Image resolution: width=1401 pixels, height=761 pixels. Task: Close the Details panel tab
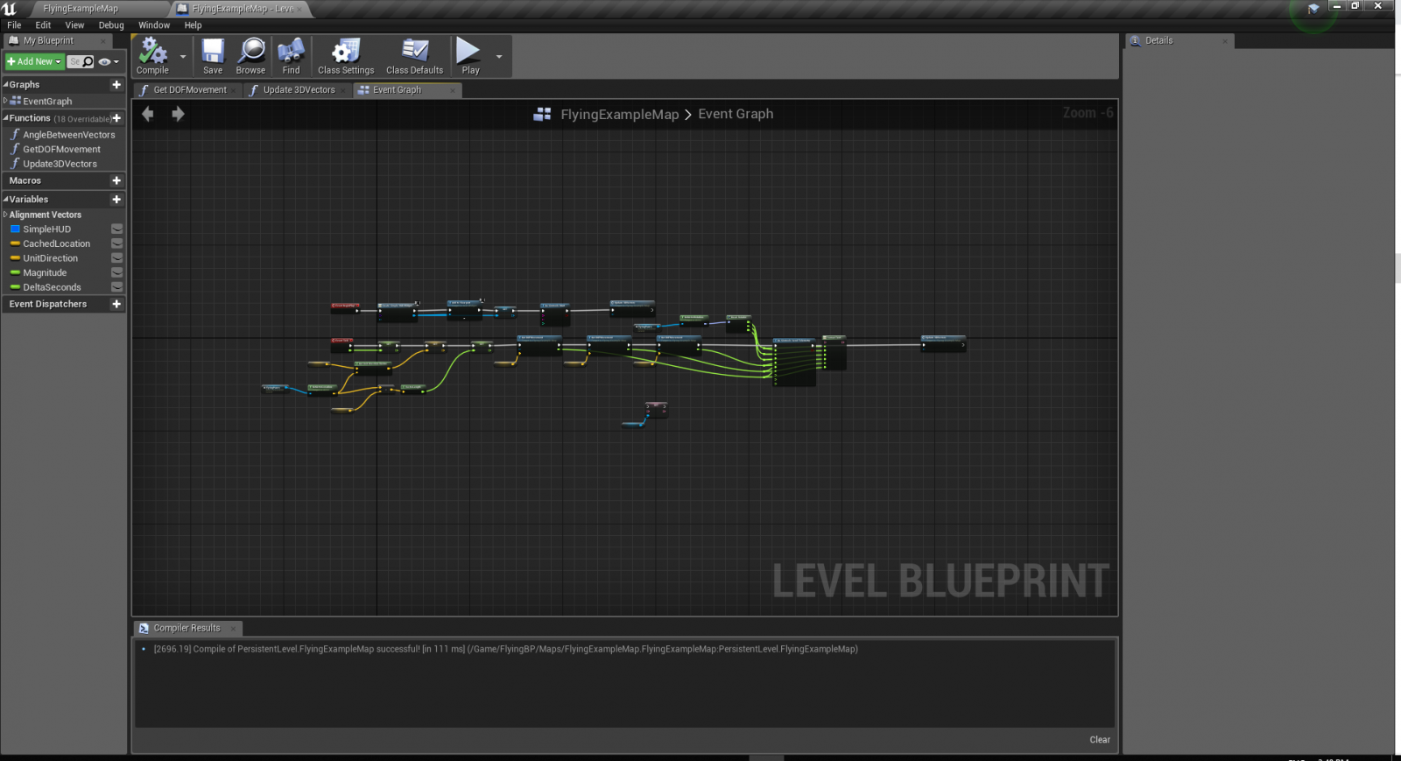pyautogui.click(x=1225, y=41)
